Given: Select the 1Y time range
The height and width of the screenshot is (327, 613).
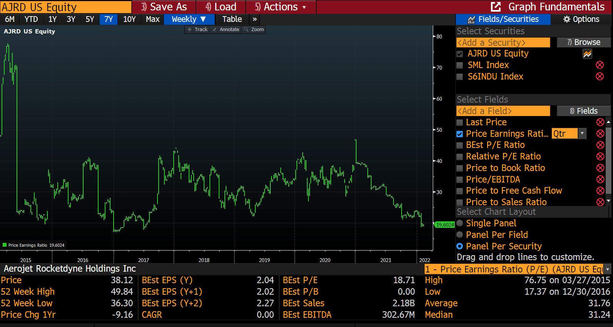Looking at the screenshot, I should [x=52, y=19].
